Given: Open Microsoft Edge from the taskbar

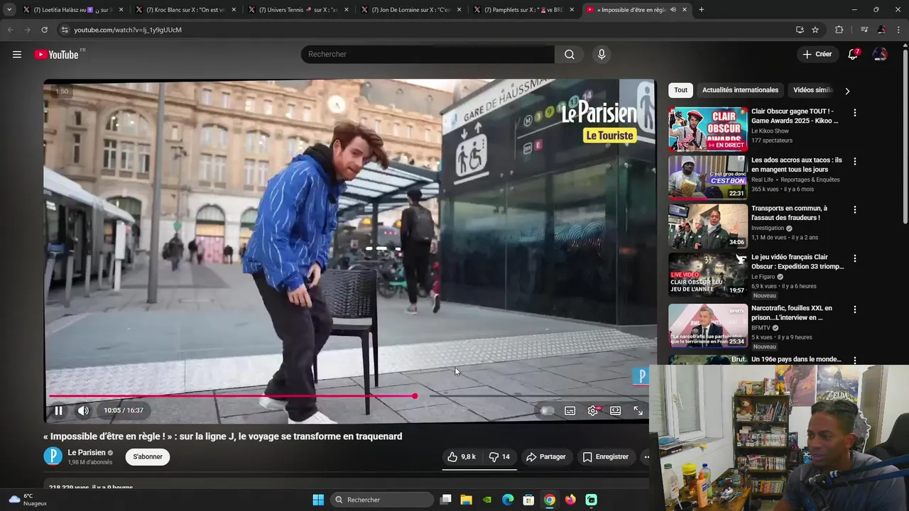Looking at the screenshot, I should point(508,500).
